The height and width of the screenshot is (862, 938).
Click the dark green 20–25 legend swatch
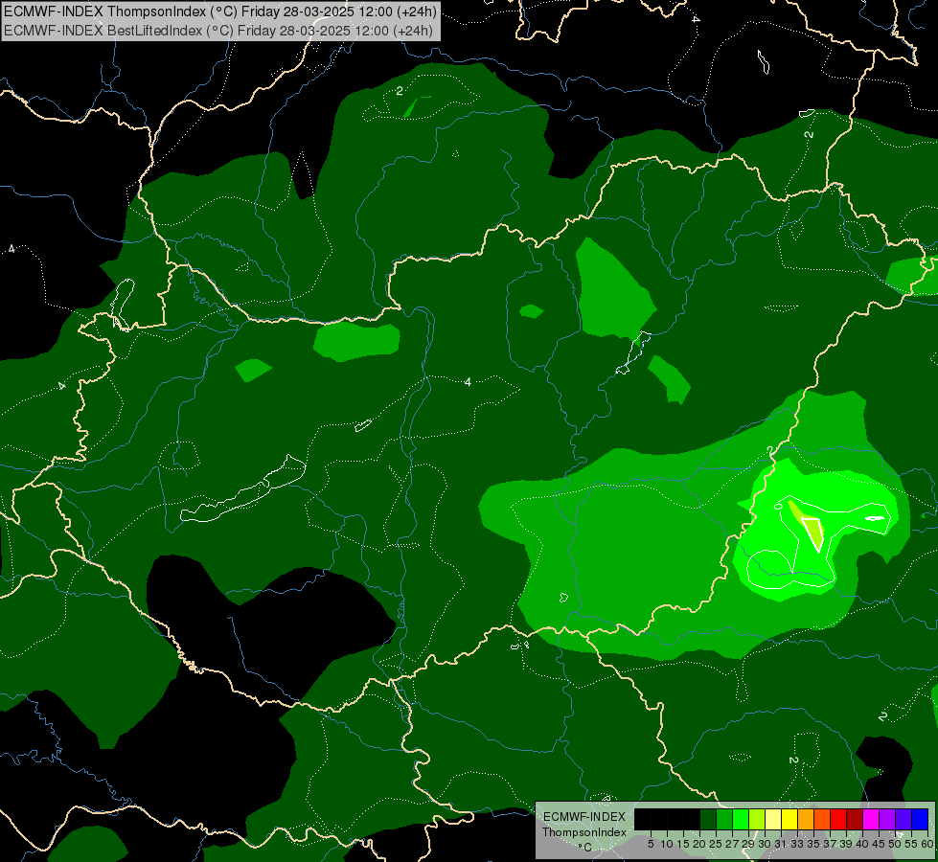[708, 819]
